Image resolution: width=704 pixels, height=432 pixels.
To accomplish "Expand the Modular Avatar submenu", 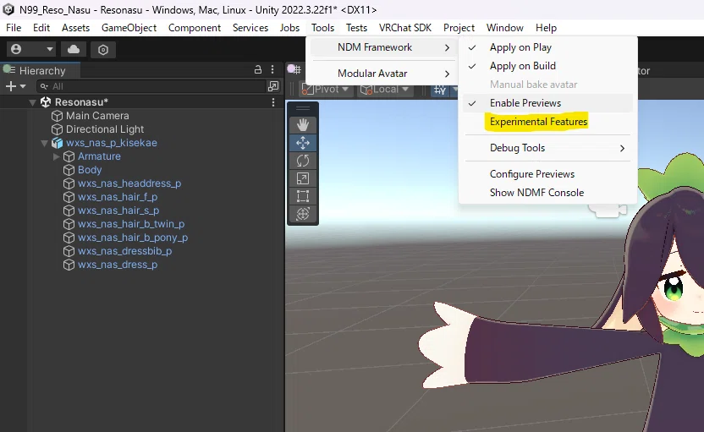I will (383, 73).
